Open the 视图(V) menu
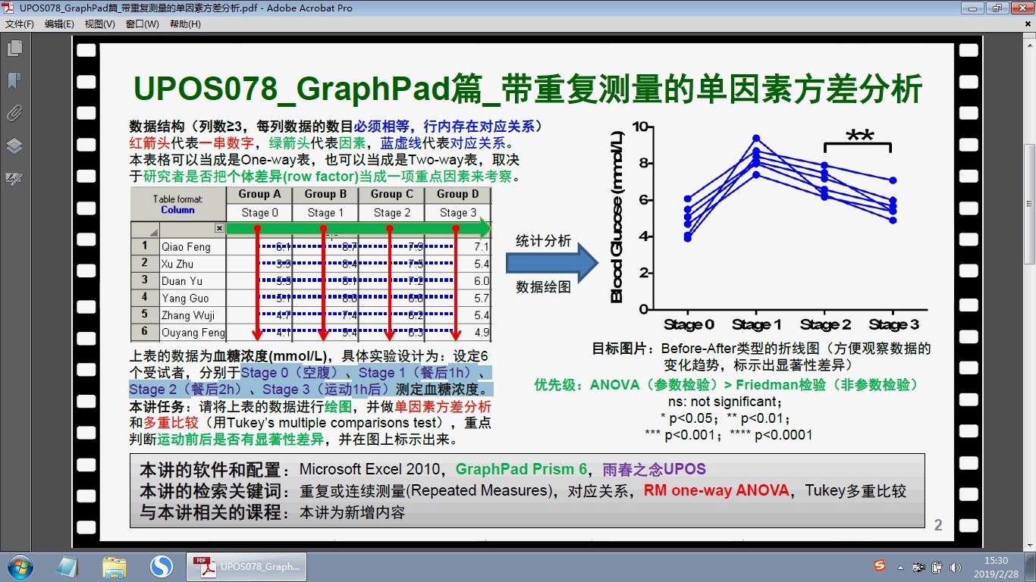The image size is (1036, 582). (x=99, y=23)
